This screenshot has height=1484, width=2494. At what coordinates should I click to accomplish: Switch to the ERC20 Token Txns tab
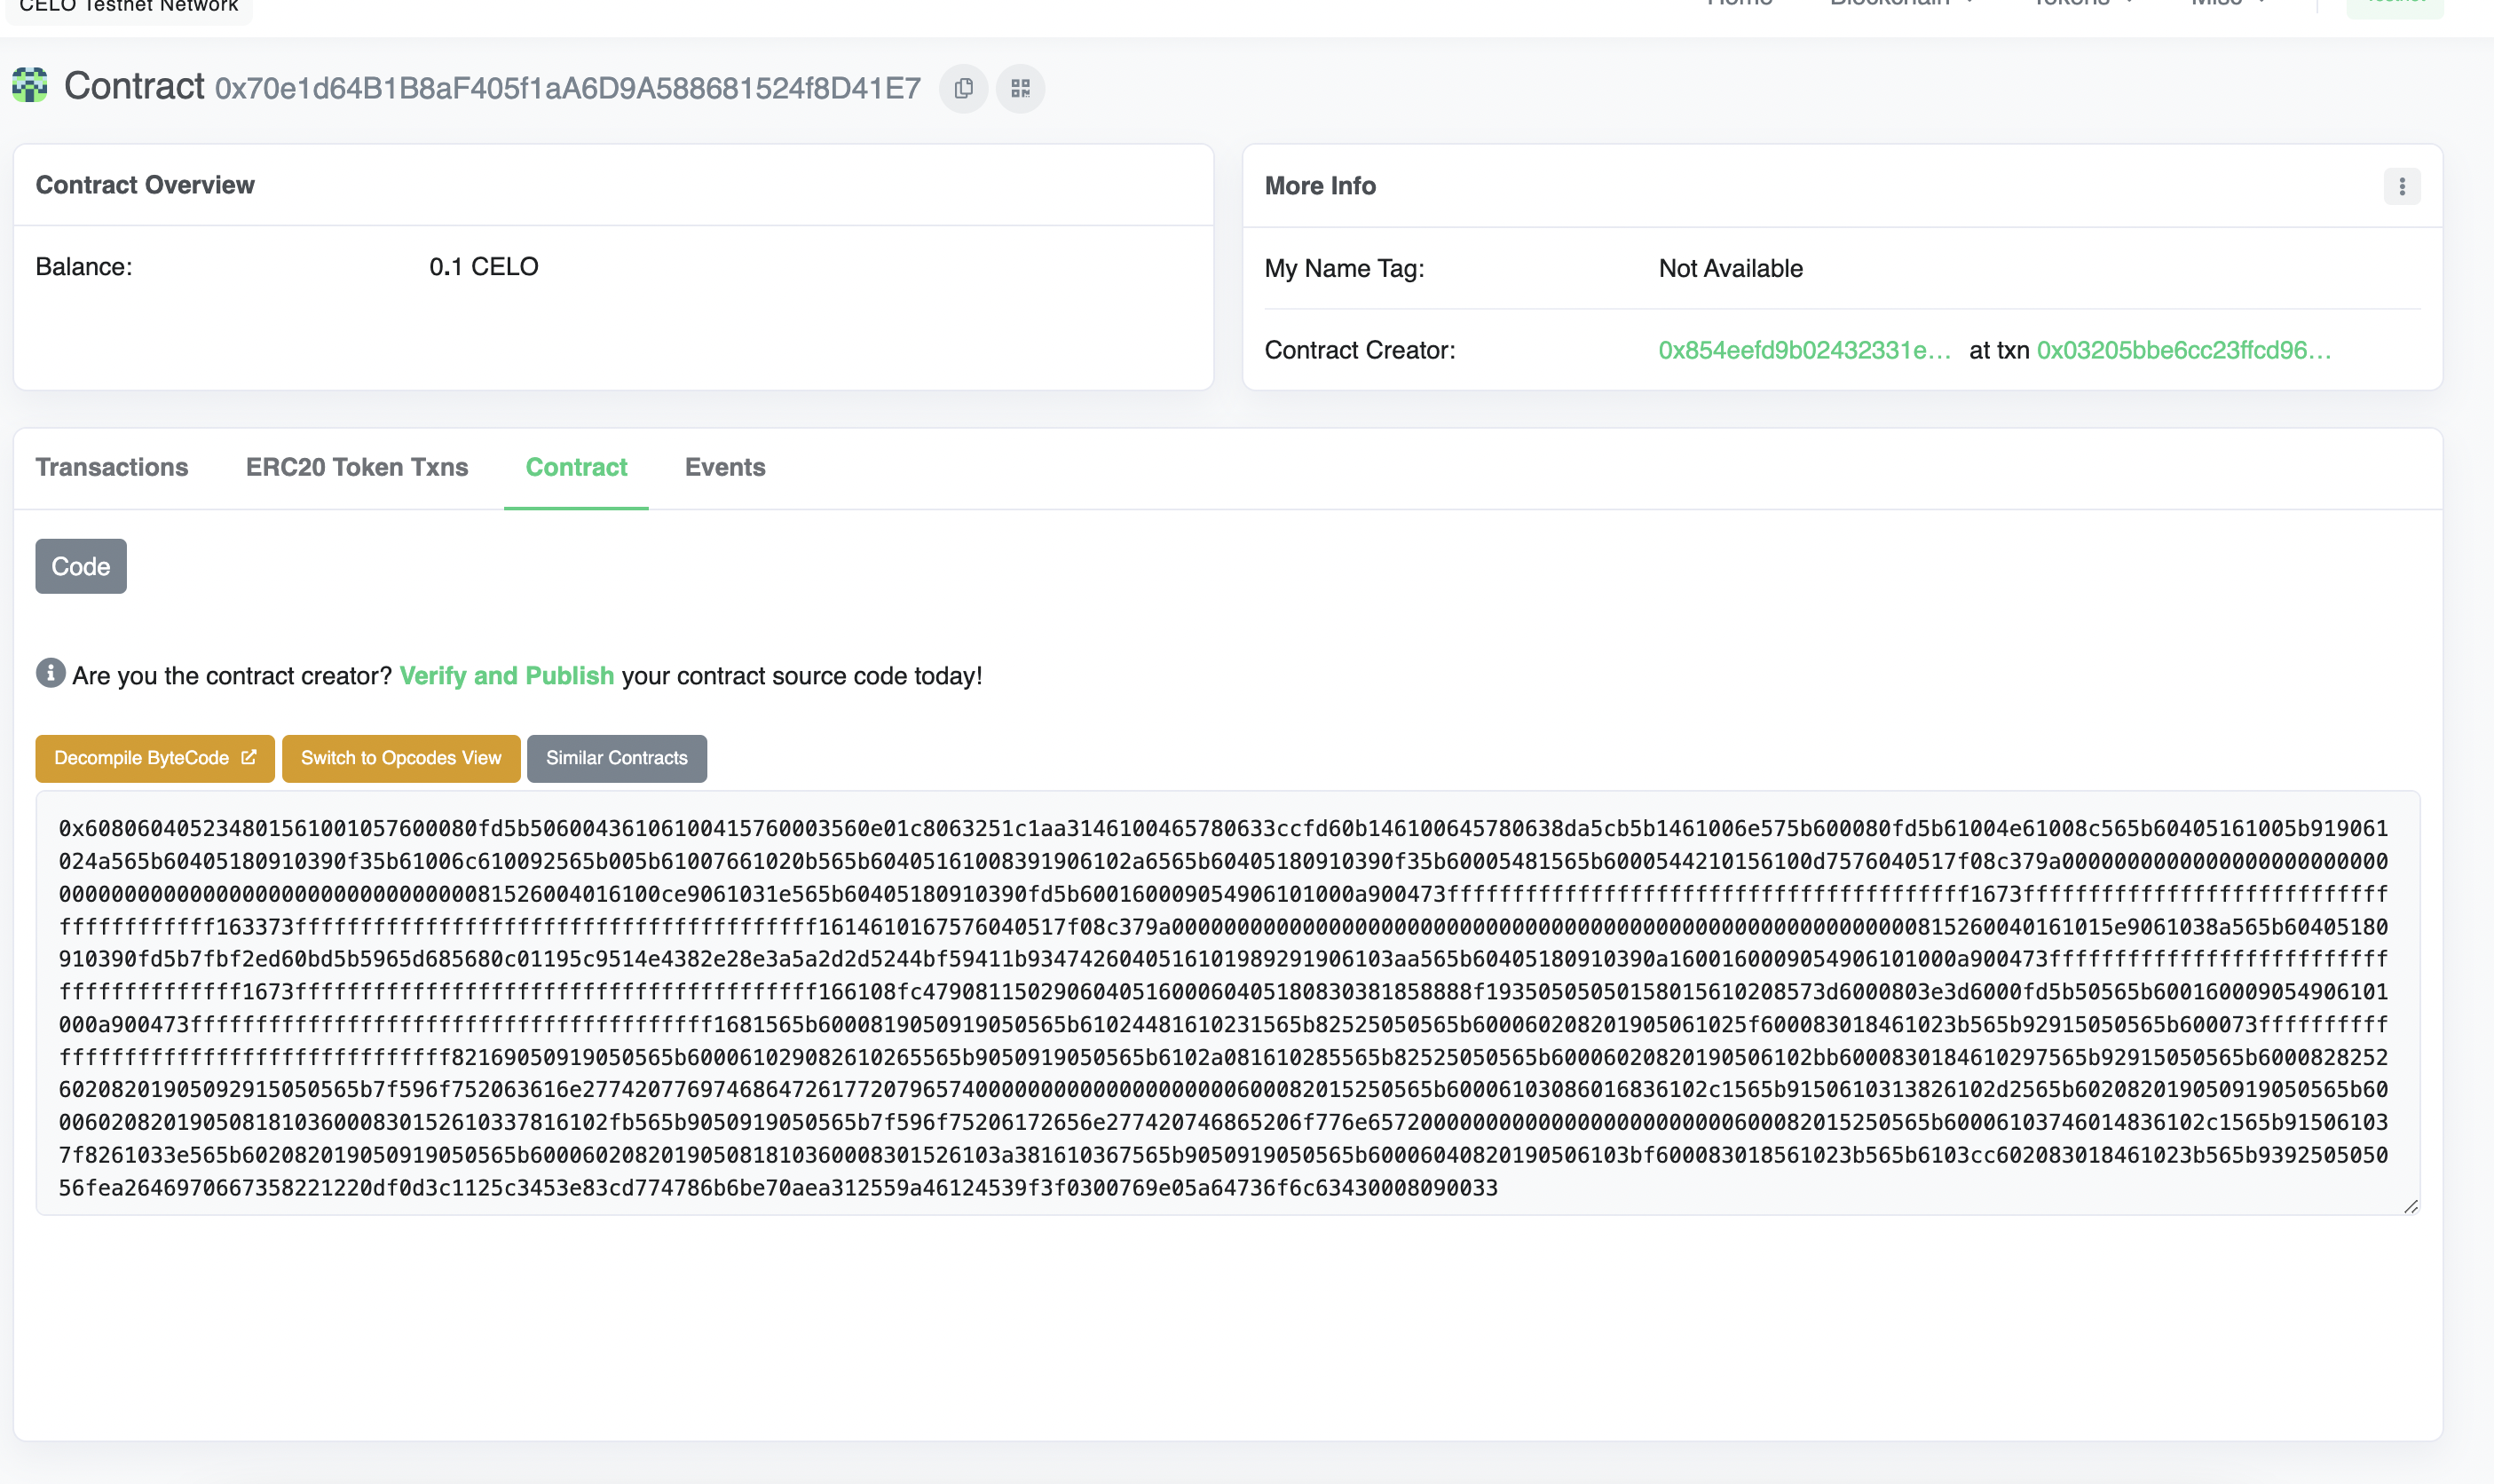pyautogui.click(x=356, y=467)
